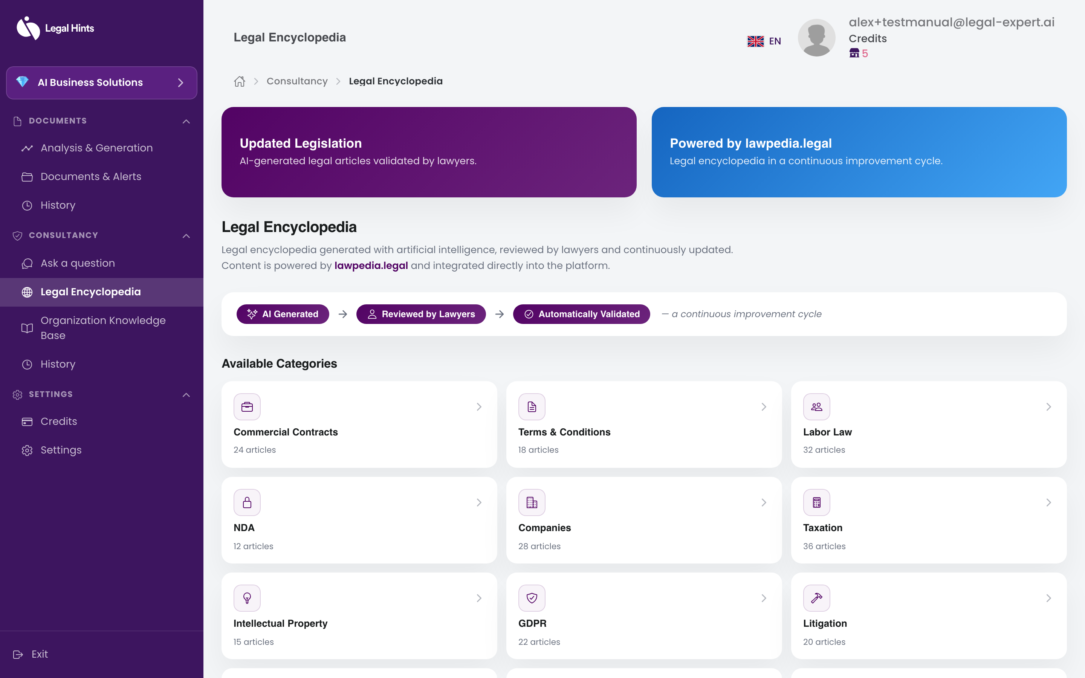
Task: Click the Legal Hints logo
Action: [55, 28]
